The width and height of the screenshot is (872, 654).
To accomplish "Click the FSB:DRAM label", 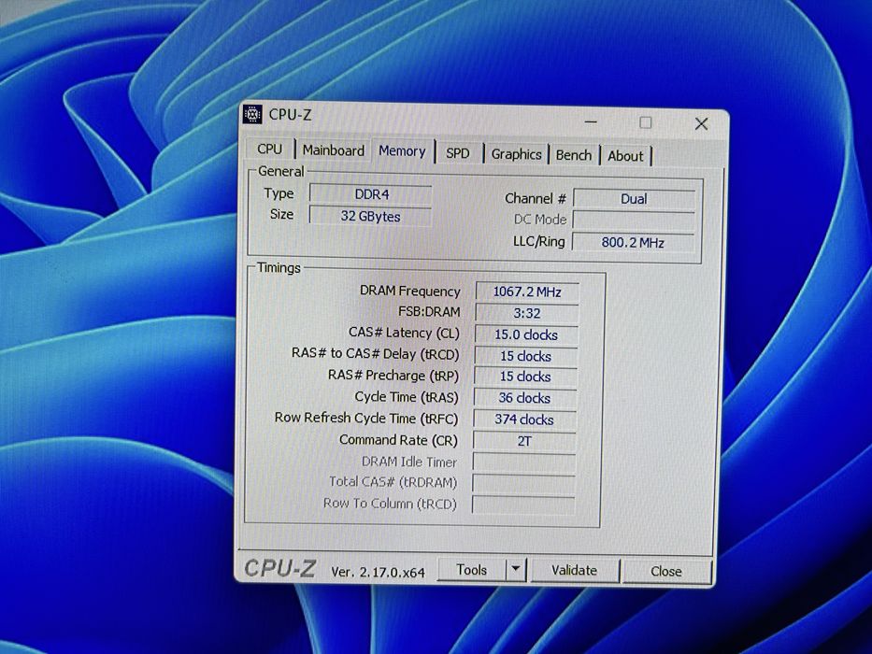I will (x=429, y=312).
